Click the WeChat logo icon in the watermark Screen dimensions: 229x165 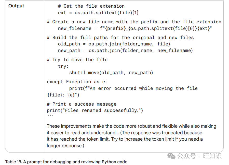click(171, 156)
